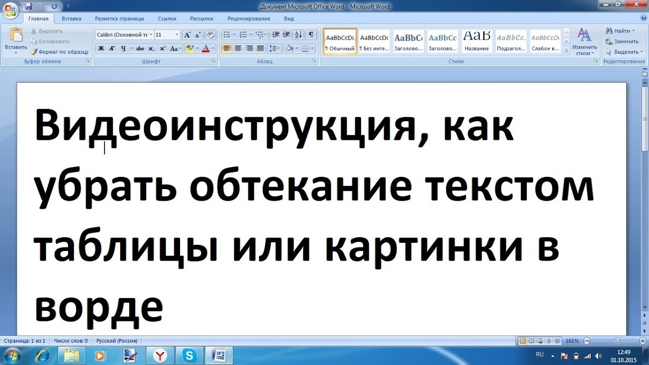Open the font size dropdown (11)
649x365 pixels.
(177, 34)
